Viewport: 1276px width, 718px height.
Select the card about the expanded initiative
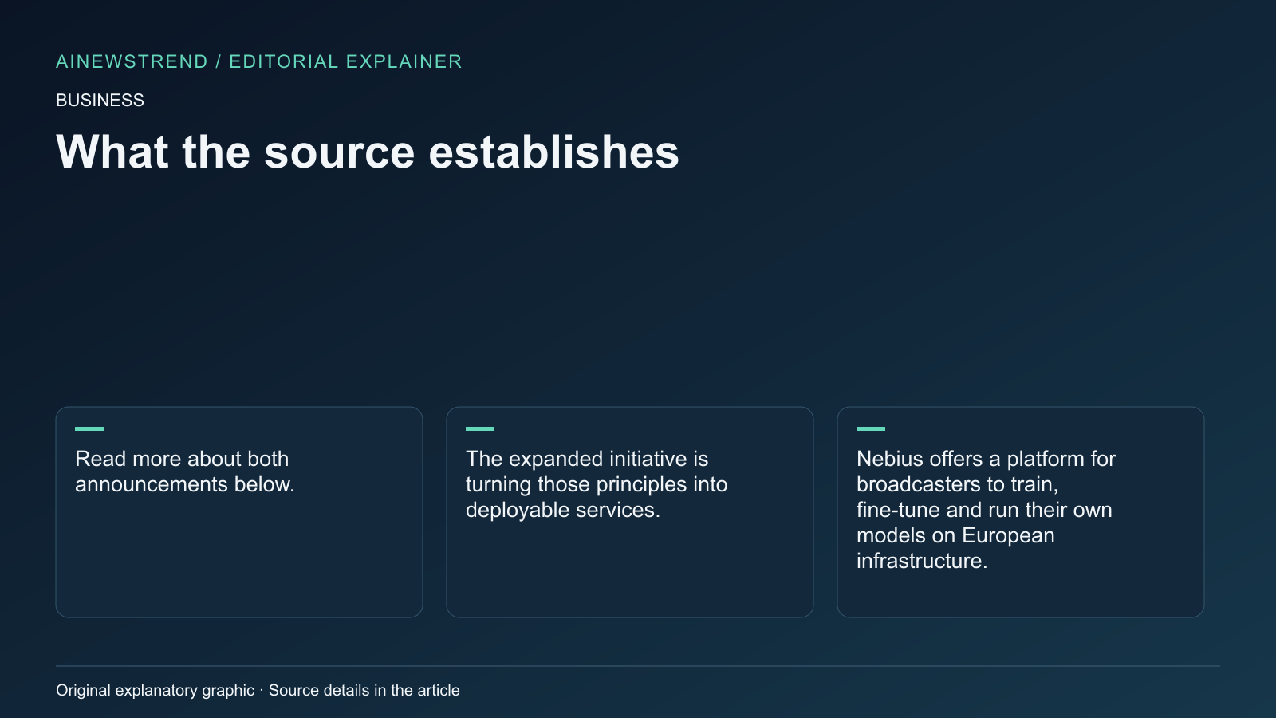(x=630, y=512)
